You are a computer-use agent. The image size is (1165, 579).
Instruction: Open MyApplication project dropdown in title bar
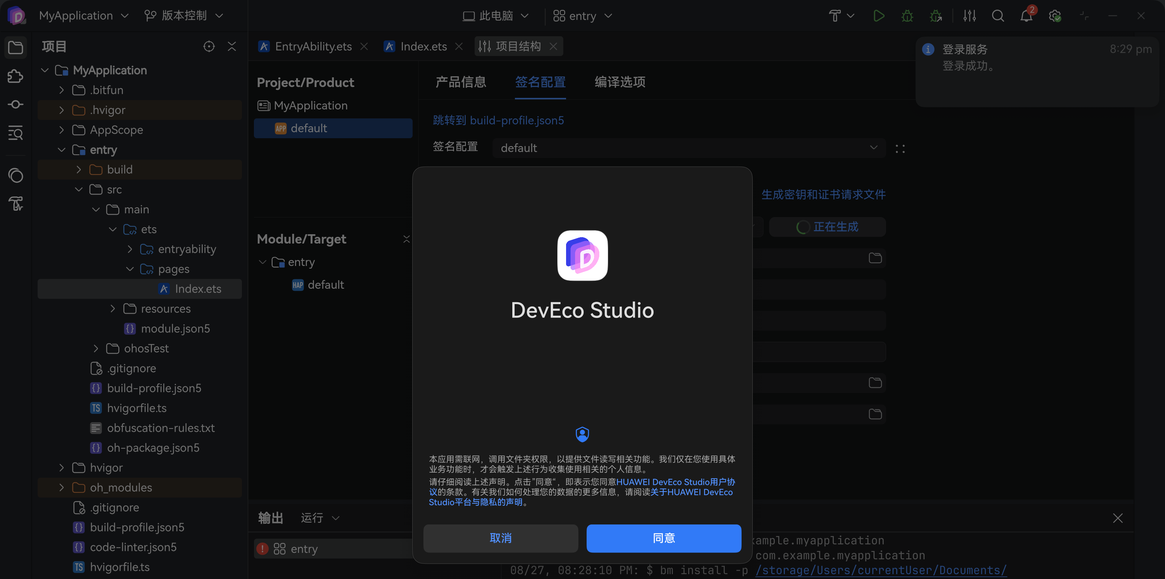click(84, 16)
